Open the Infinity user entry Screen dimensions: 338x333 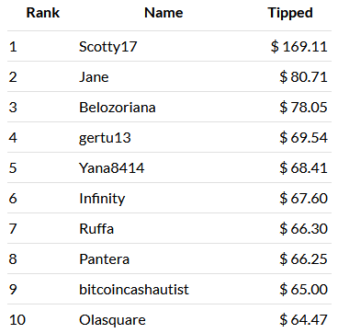click(x=102, y=199)
